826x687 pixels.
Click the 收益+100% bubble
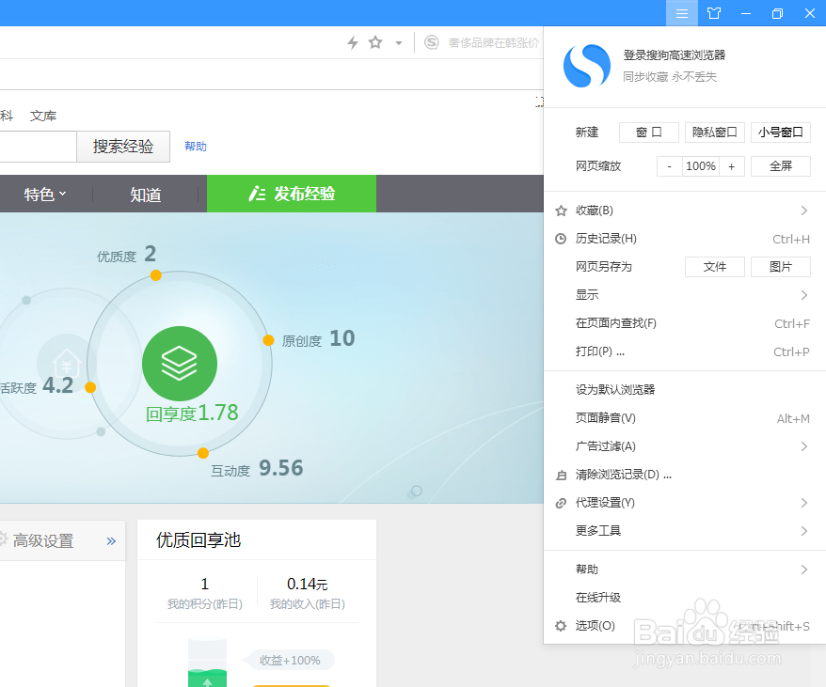tap(289, 660)
